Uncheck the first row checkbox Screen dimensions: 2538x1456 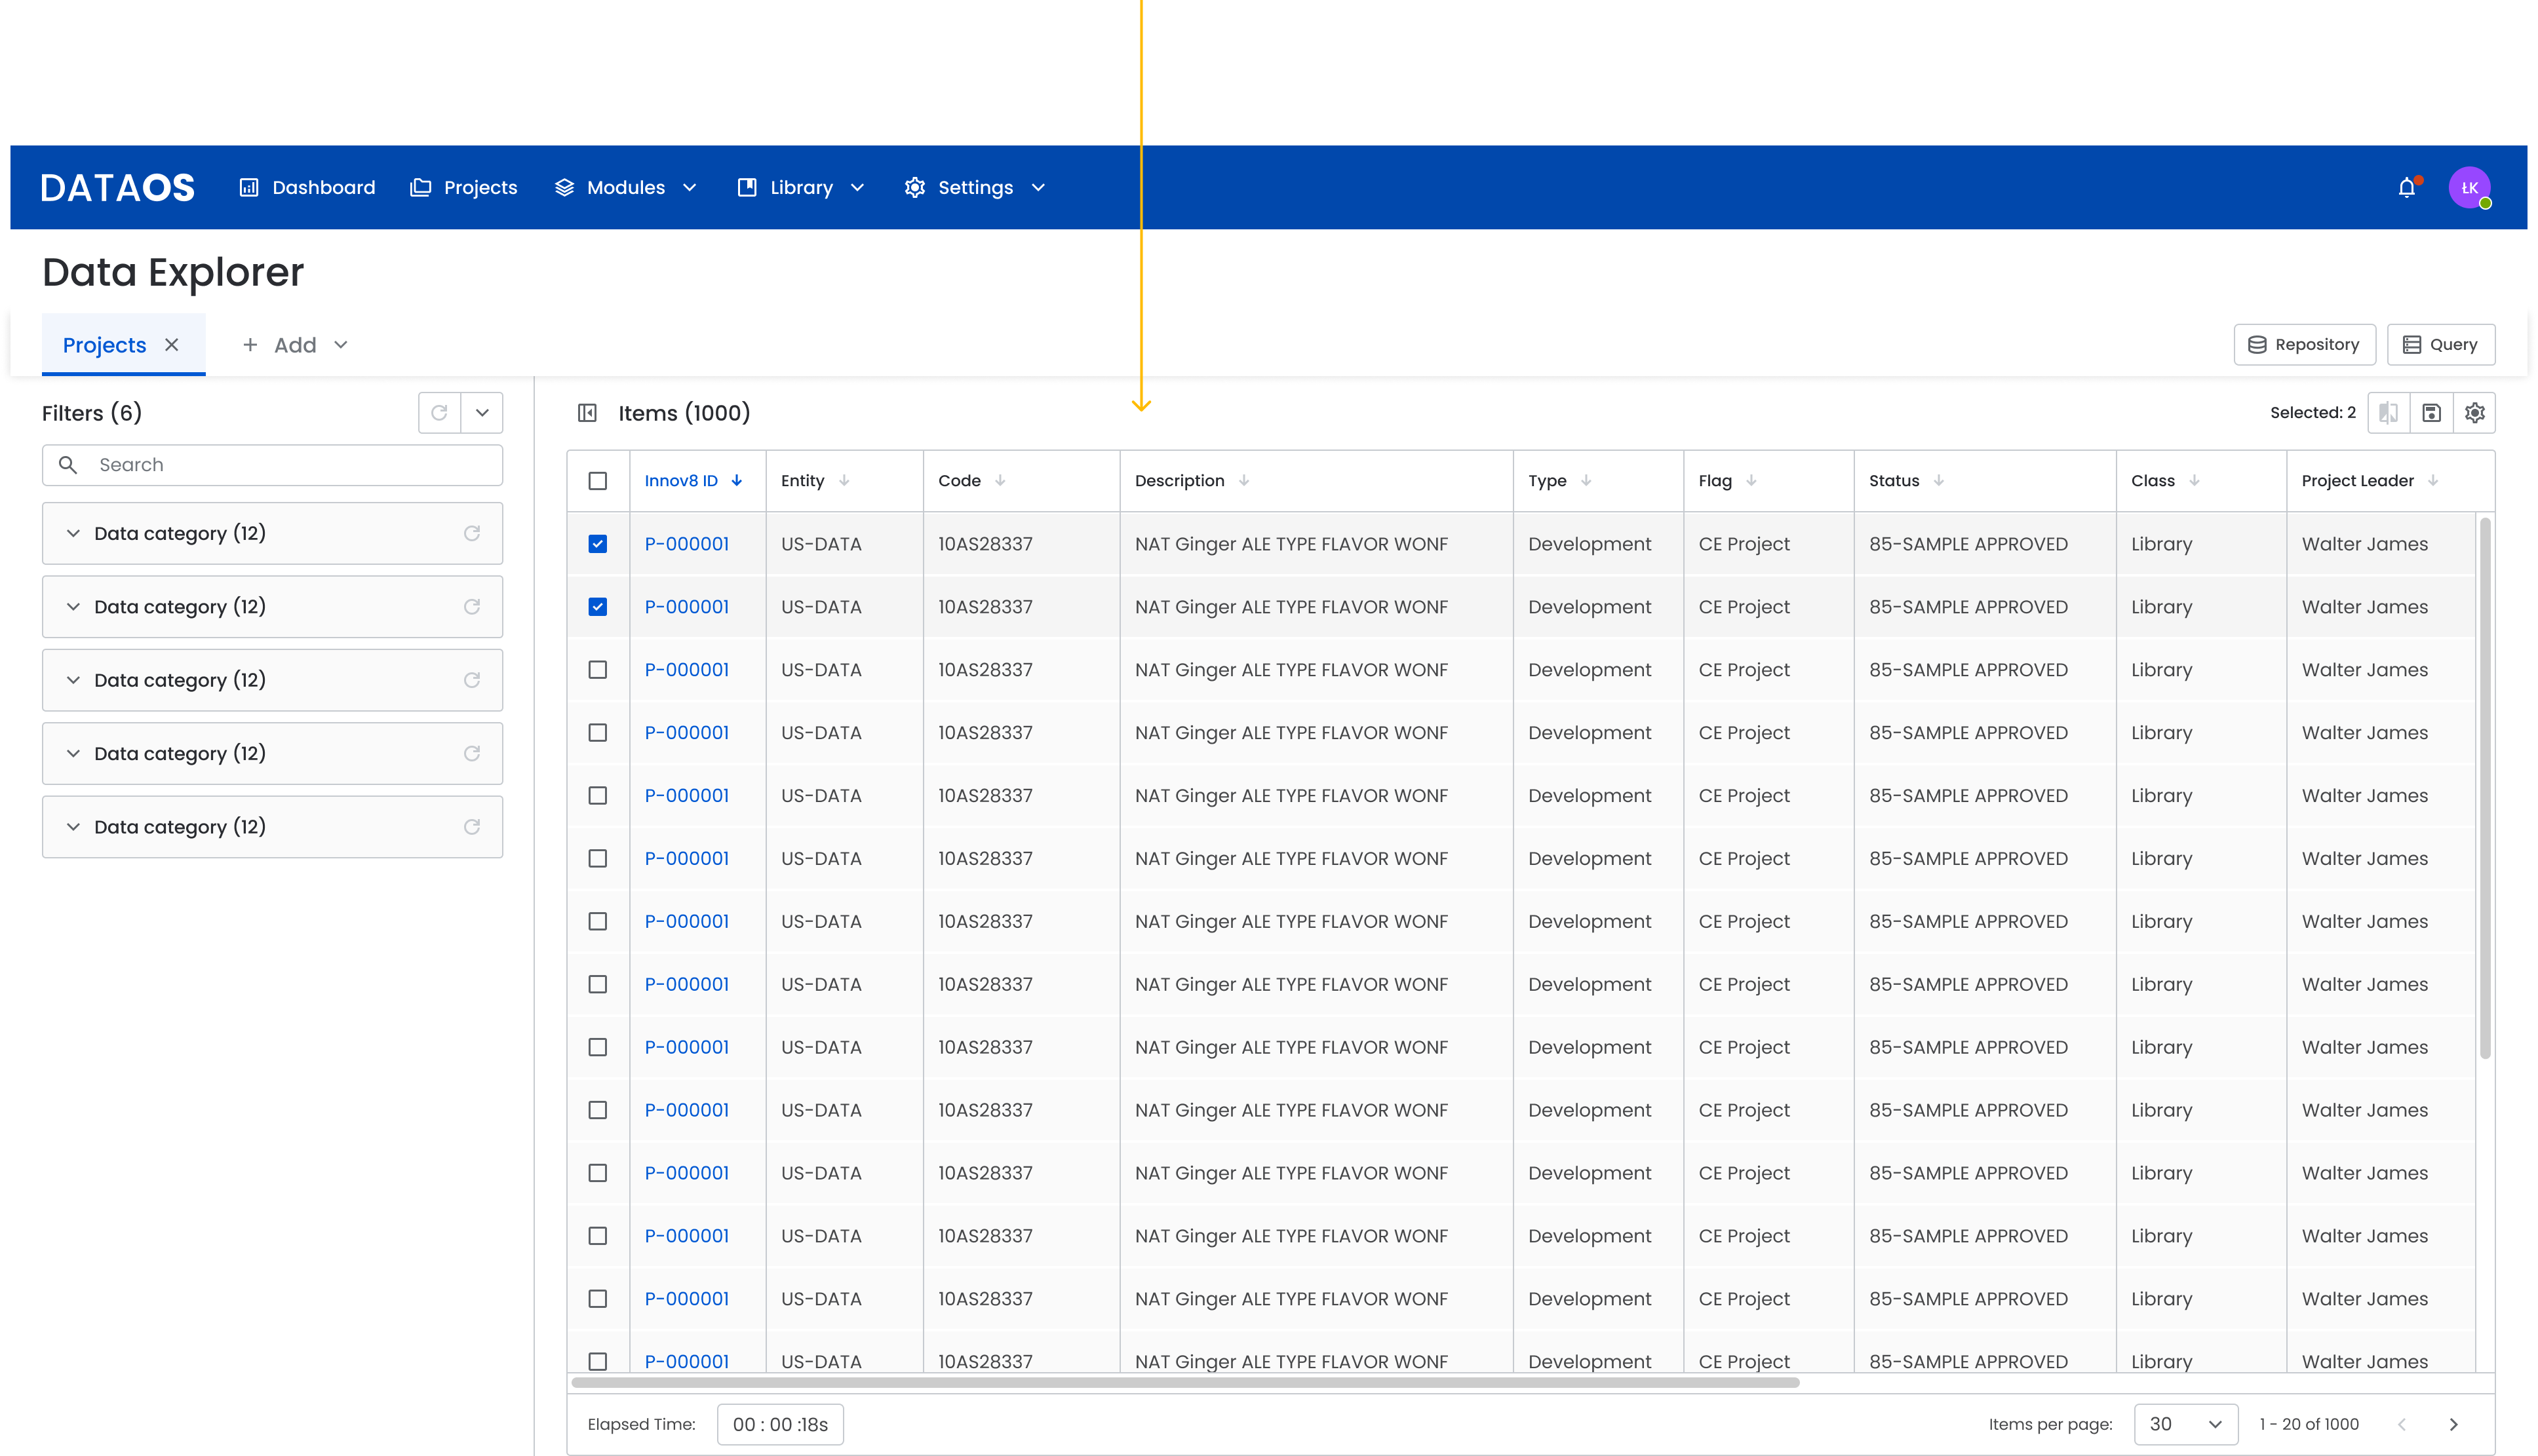(x=598, y=544)
